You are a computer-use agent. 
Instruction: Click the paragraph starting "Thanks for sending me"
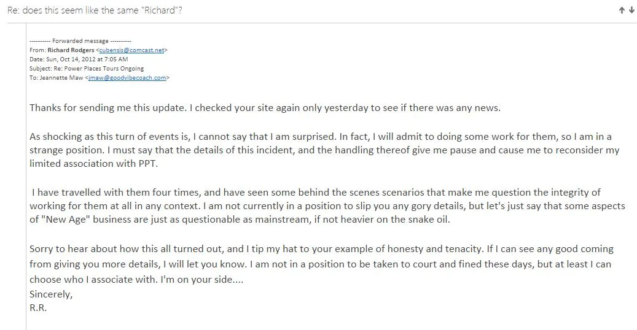point(265,108)
